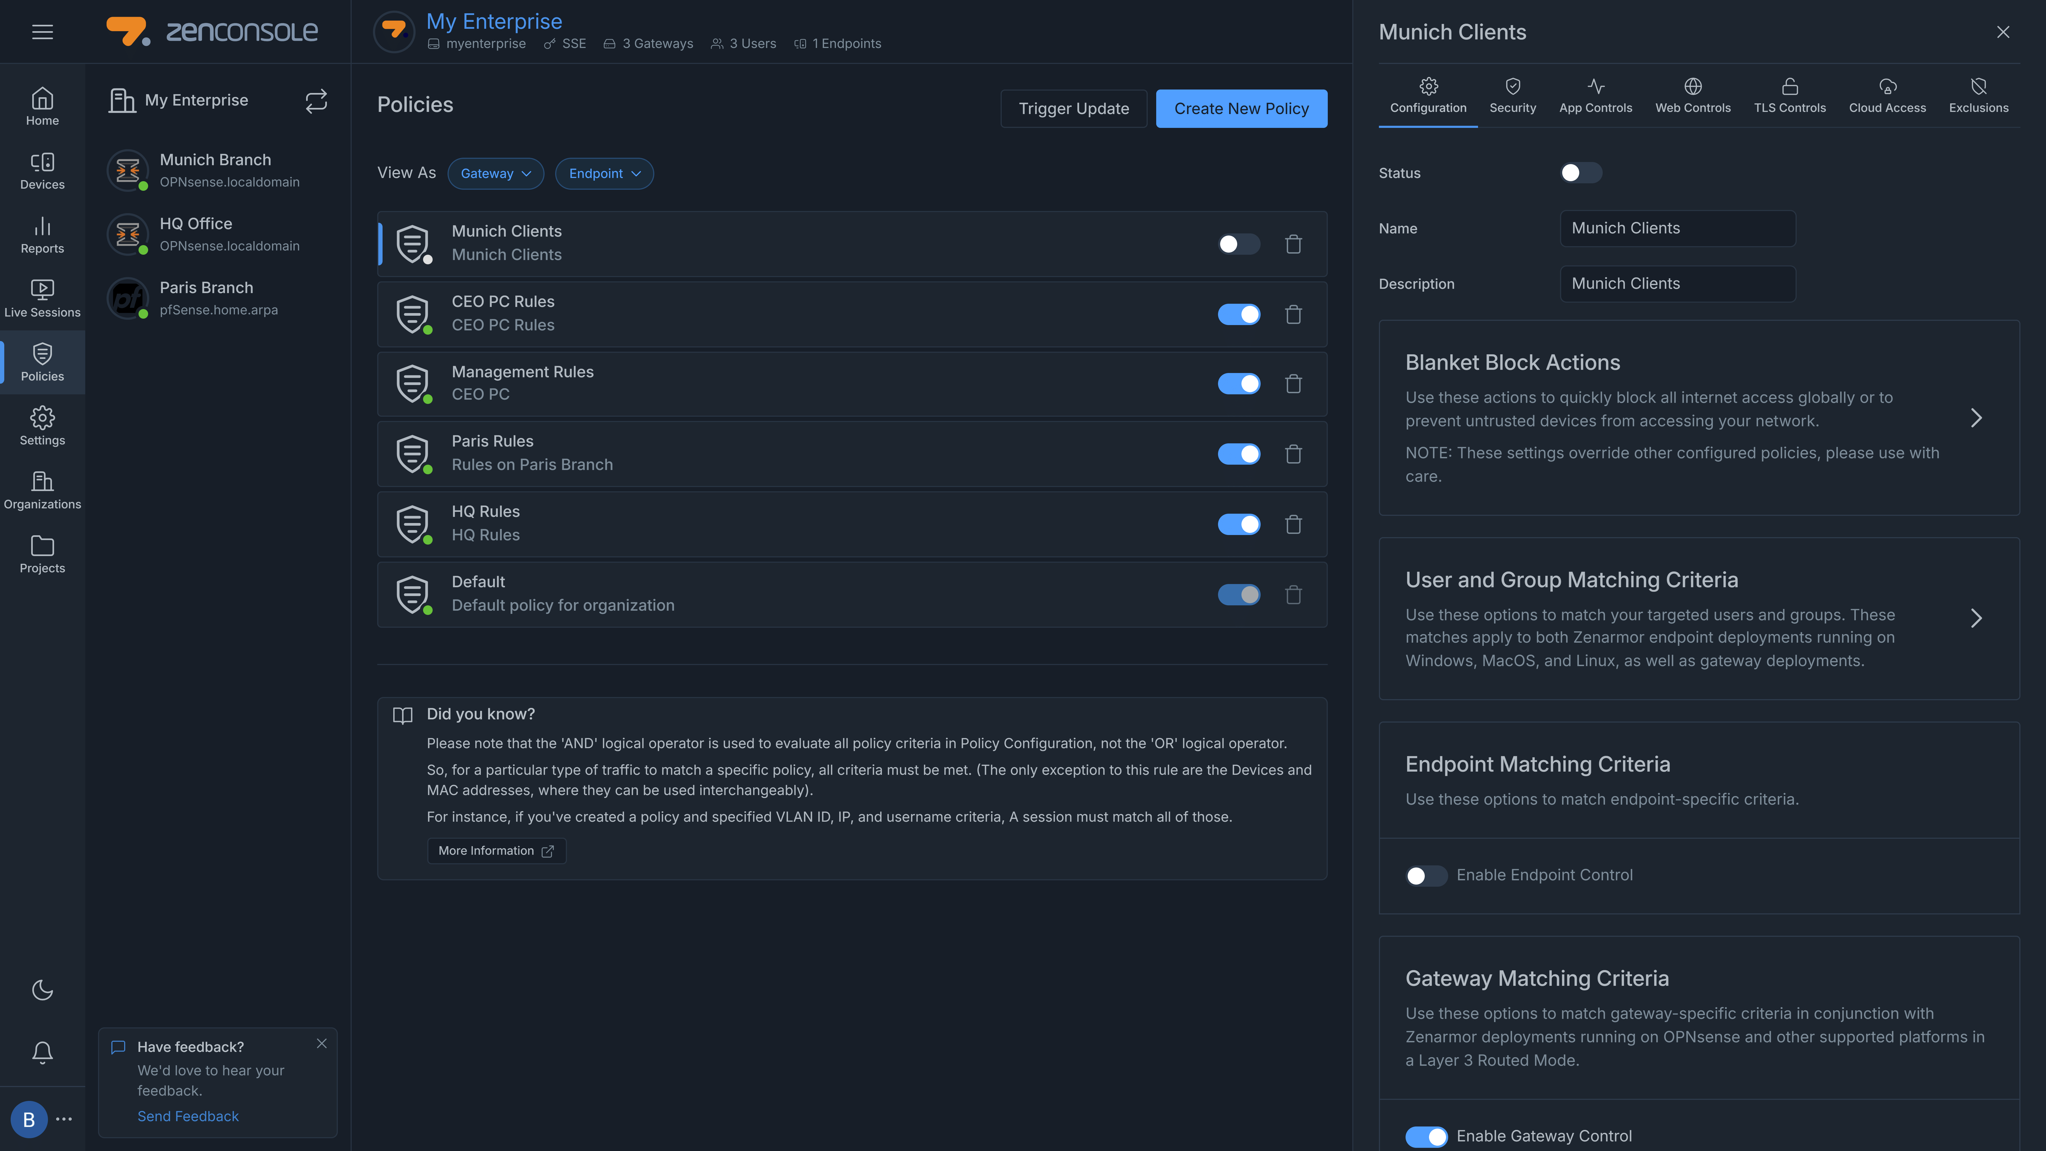Open Devices section in sidebar
The image size is (2046, 1151).
[42, 171]
